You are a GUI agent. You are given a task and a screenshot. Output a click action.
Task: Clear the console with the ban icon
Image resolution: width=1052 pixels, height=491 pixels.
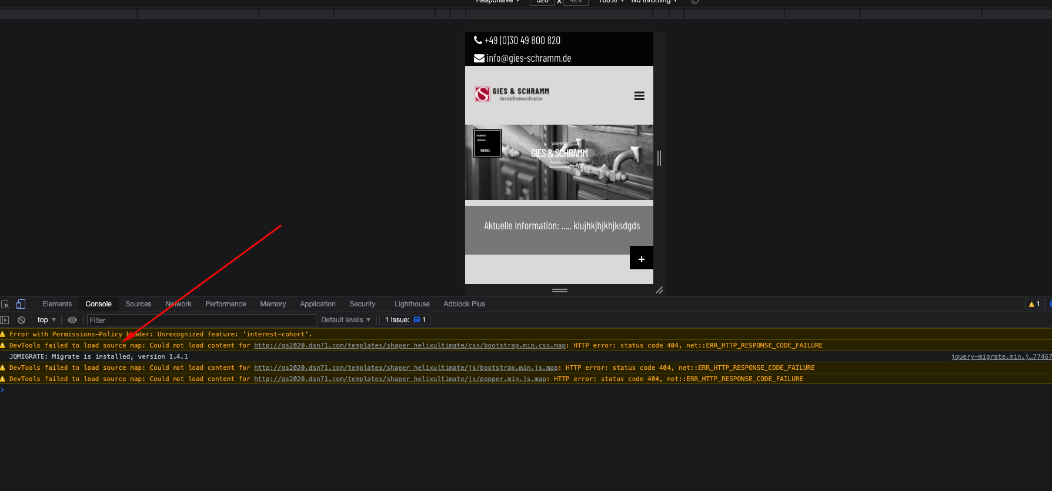[x=21, y=320]
